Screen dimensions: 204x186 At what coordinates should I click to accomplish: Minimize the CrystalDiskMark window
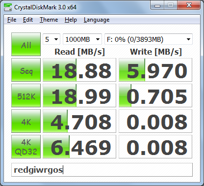click(157, 5)
